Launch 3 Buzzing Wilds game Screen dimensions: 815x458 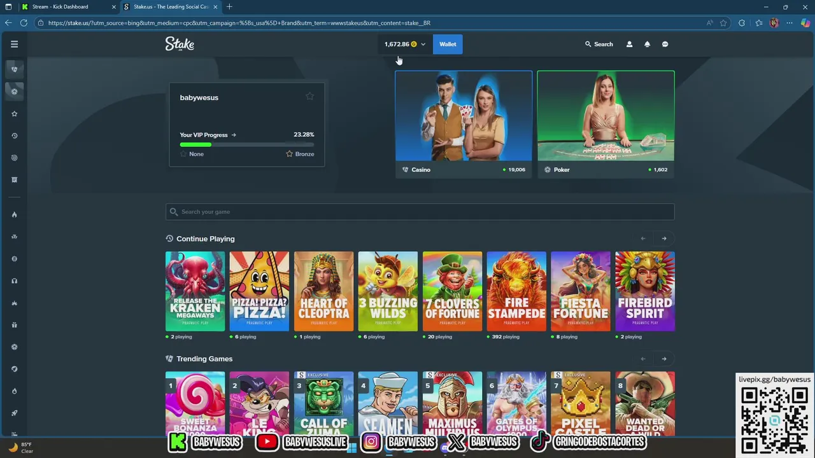(x=388, y=291)
